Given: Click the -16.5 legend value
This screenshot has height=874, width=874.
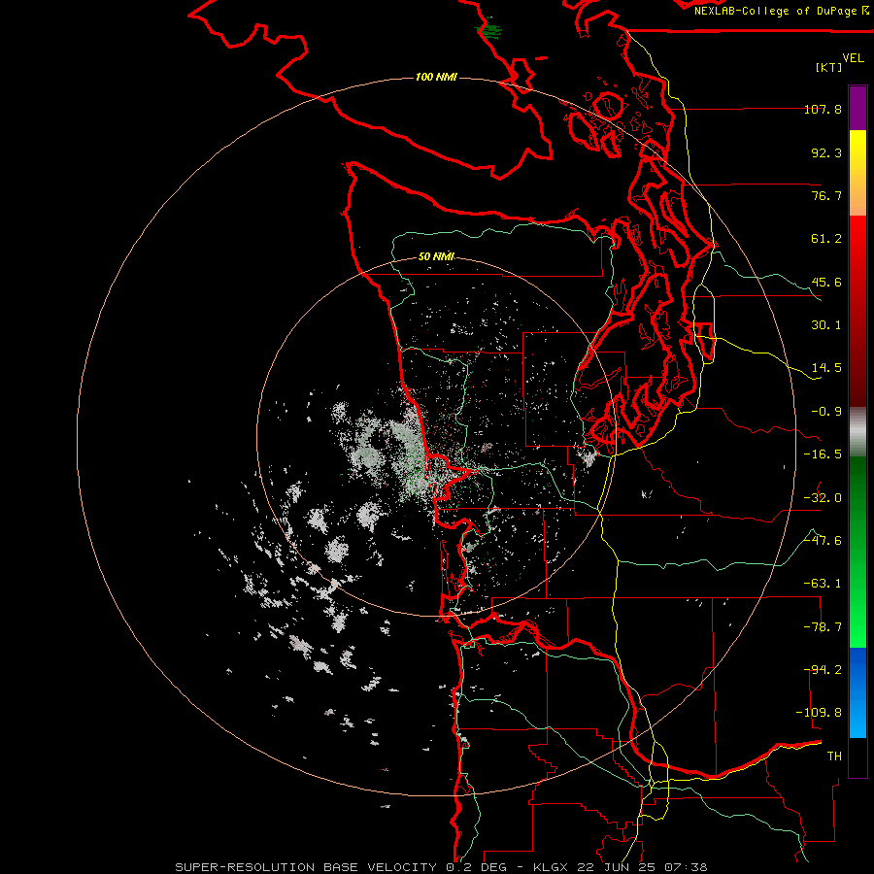Looking at the screenshot, I should (x=823, y=454).
